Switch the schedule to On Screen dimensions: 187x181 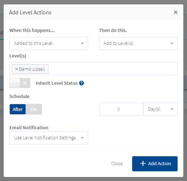click(x=34, y=109)
